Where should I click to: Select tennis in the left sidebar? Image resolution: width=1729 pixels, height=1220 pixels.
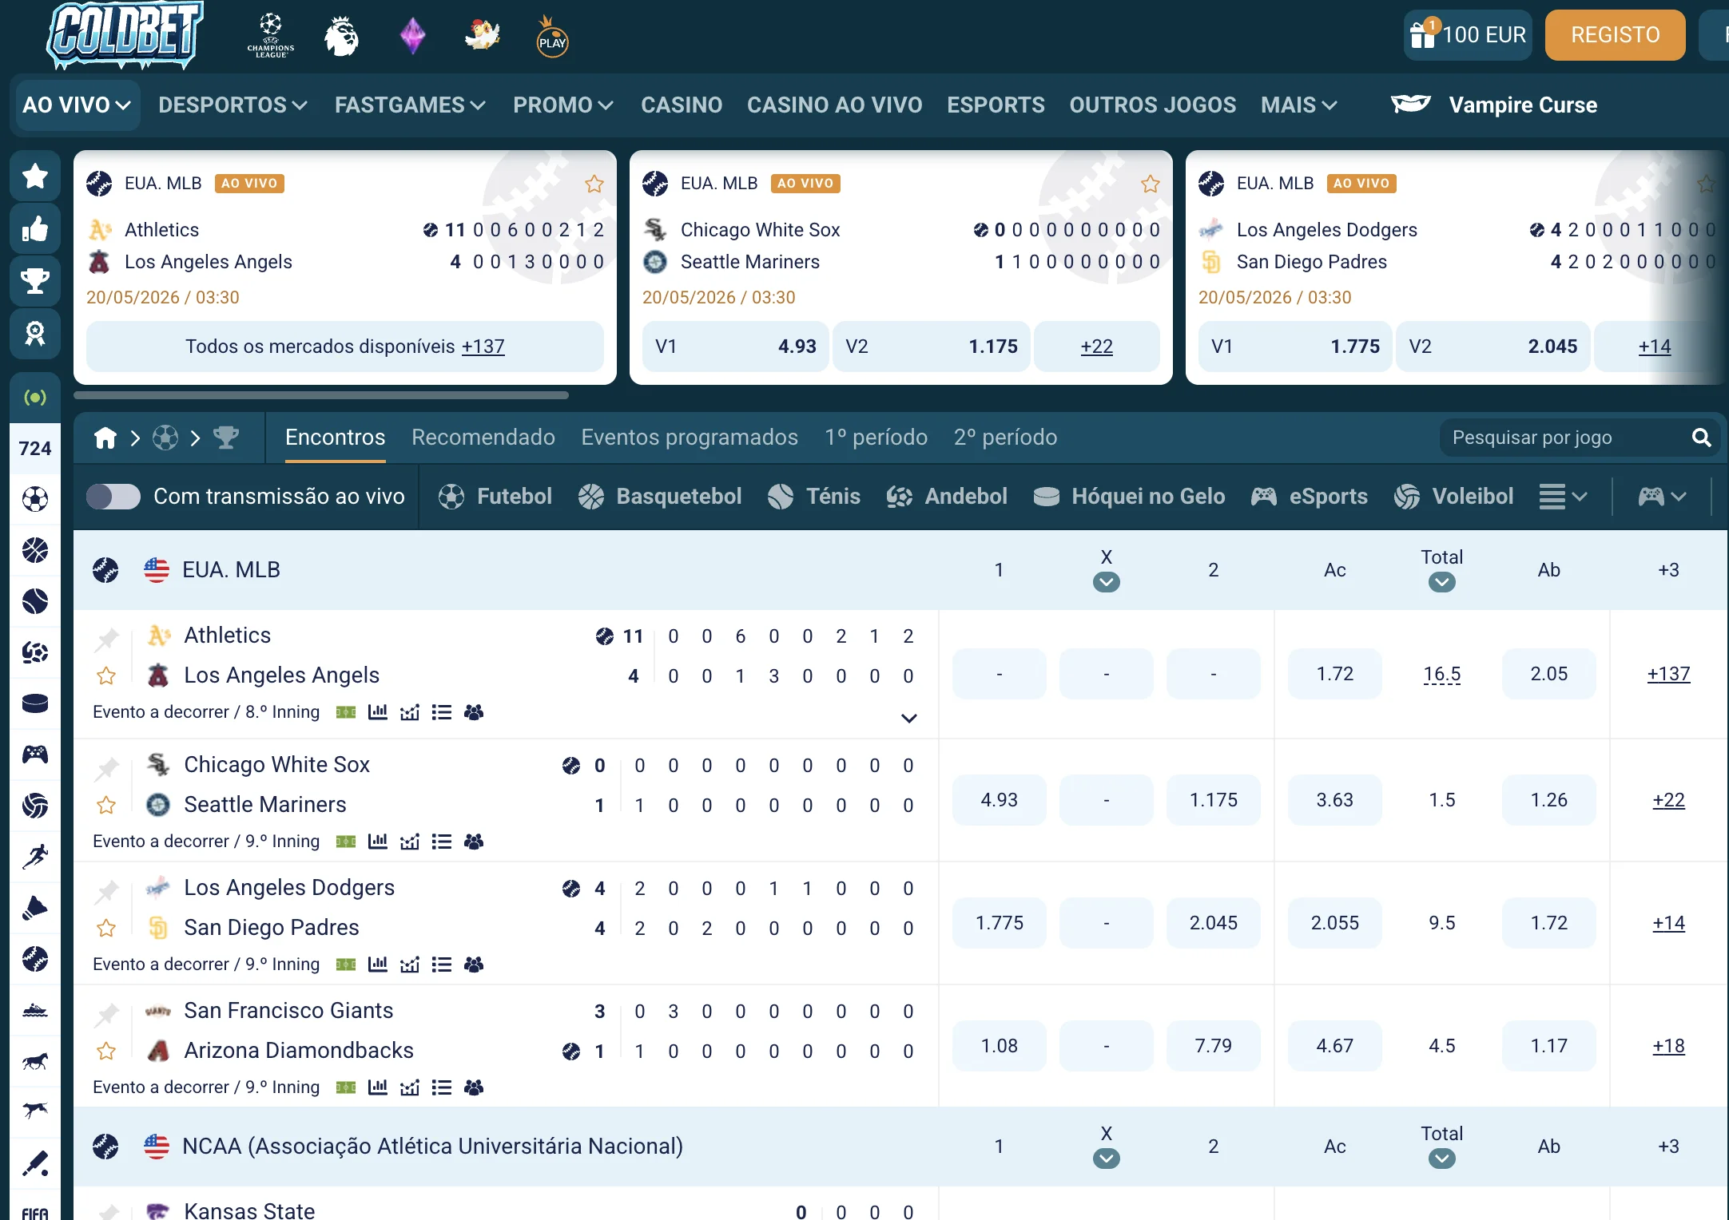click(35, 601)
